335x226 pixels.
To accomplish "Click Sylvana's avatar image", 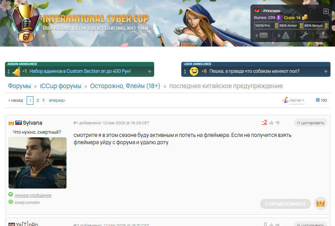I will point(38,163).
